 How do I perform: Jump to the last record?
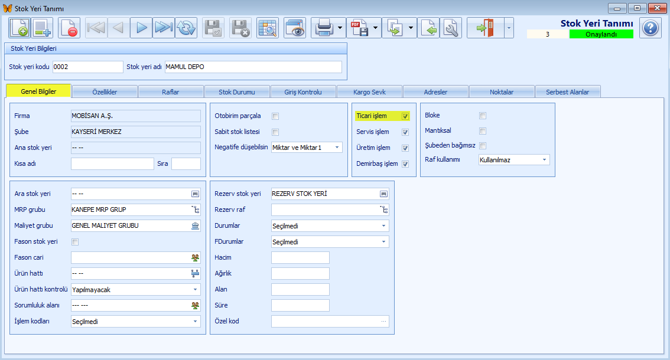(162, 28)
